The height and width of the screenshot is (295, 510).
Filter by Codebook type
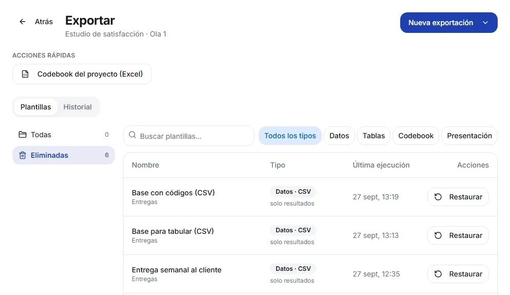coord(416,136)
